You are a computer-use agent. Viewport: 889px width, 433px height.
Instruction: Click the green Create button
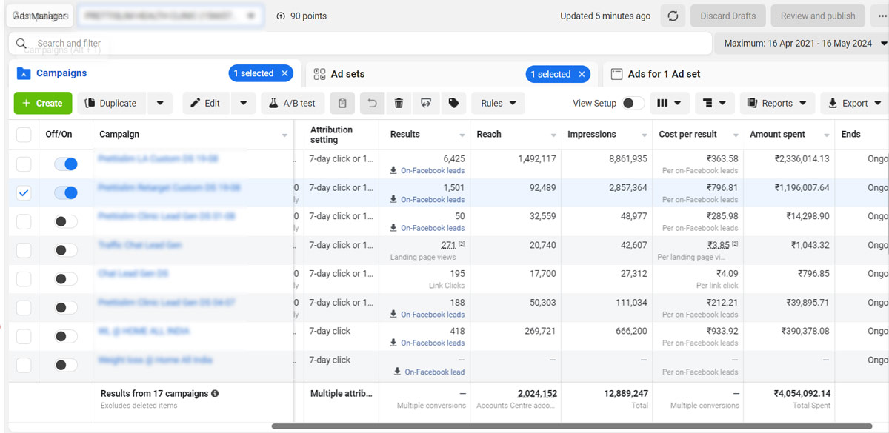[43, 104]
